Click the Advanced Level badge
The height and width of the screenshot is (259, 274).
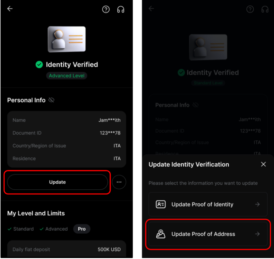coord(67,76)
